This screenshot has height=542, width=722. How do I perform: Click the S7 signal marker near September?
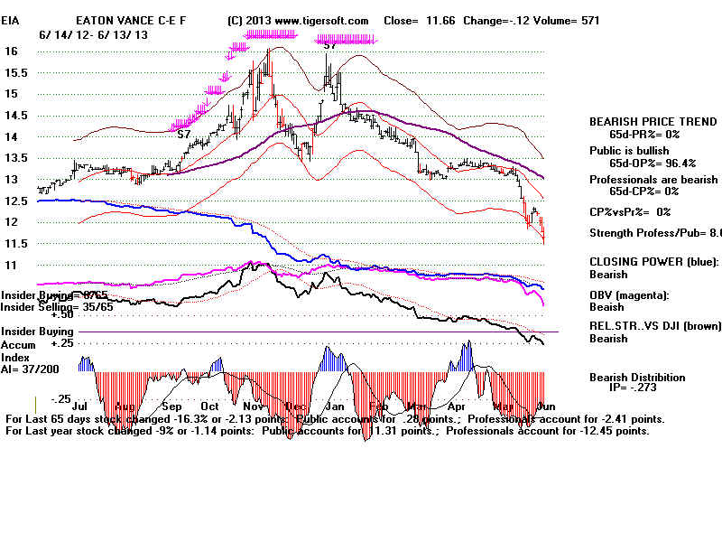[184, 135]
